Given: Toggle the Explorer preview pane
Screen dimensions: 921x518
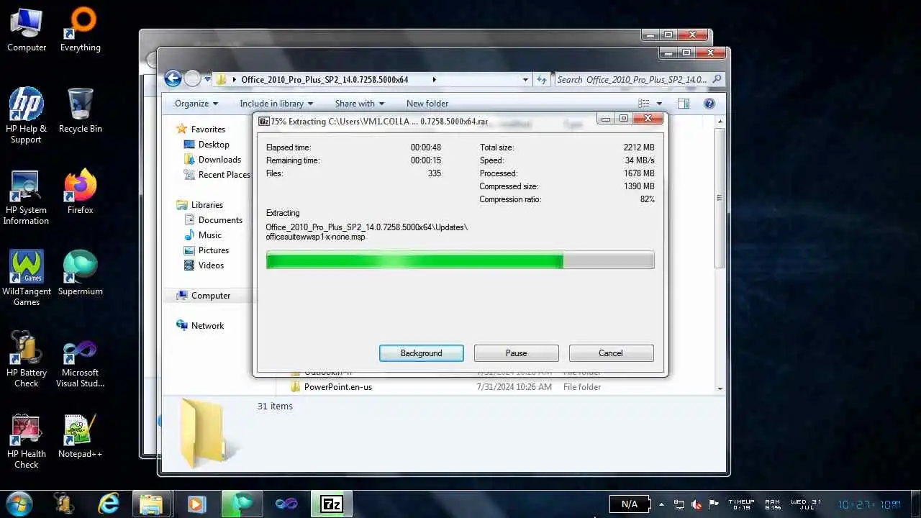Looking at the screenshot, I should tap(683, 104).
